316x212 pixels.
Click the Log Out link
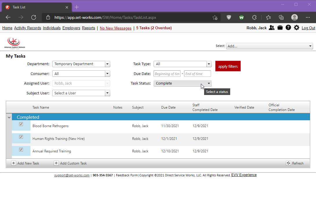(x=308, y=28)
